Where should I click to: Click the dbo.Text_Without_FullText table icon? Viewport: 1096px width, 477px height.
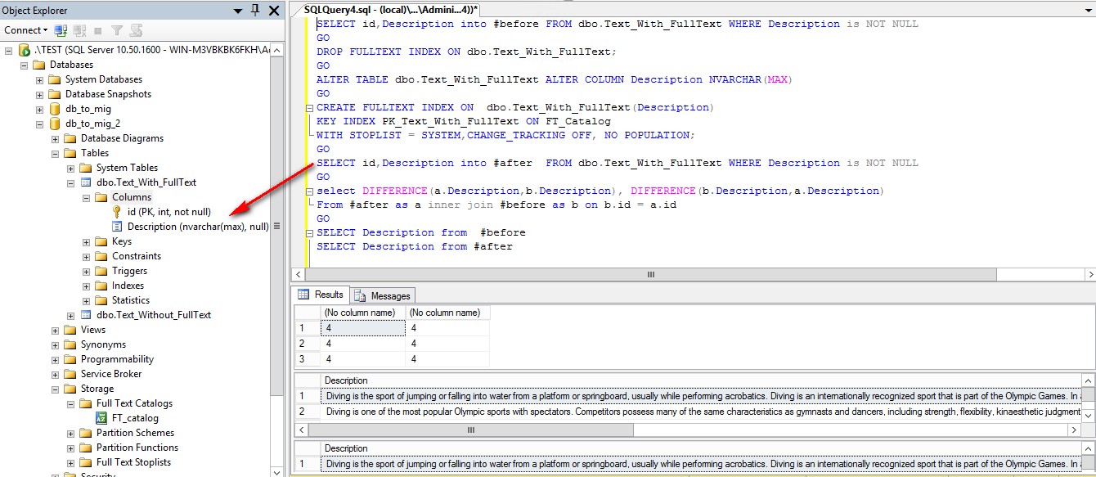86,315
